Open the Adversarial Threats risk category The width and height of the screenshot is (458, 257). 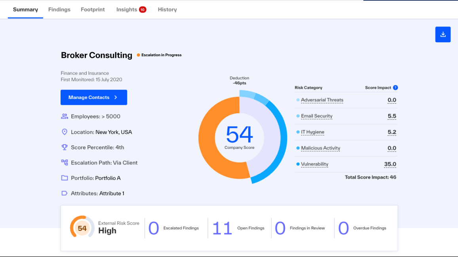pos(322,100)
